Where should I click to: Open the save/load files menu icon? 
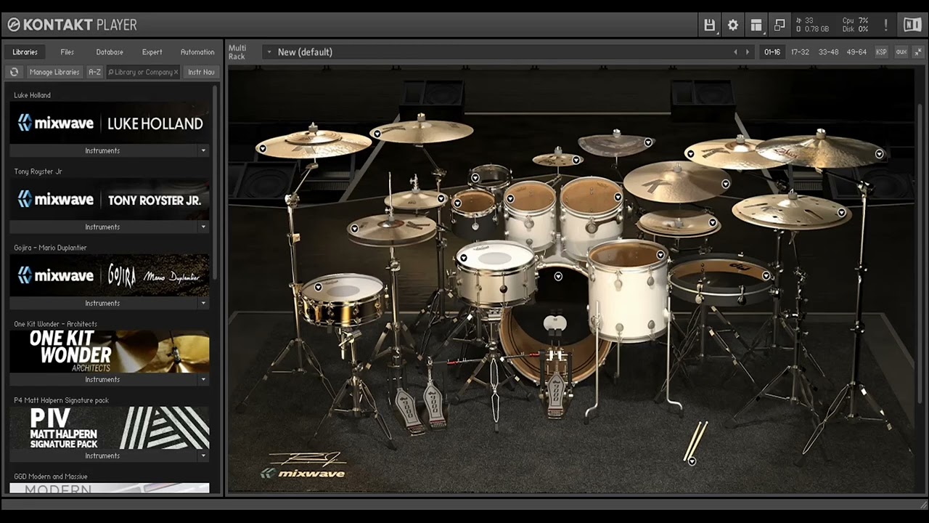pyautogui.click(x=710, y=25)
